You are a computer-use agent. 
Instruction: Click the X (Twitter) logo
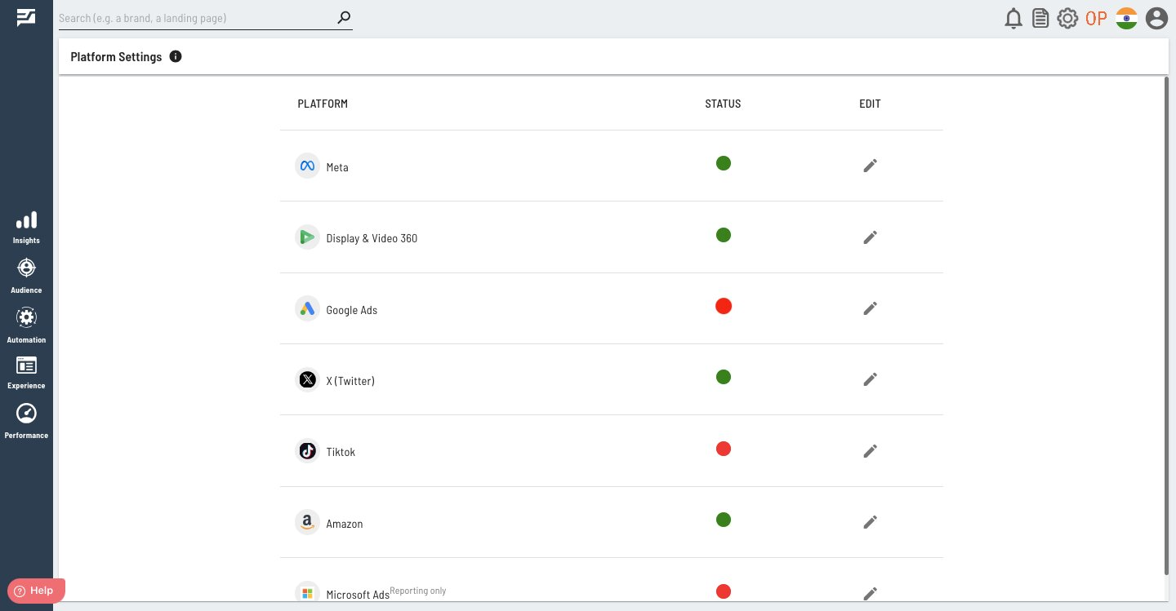pos(307,380)
